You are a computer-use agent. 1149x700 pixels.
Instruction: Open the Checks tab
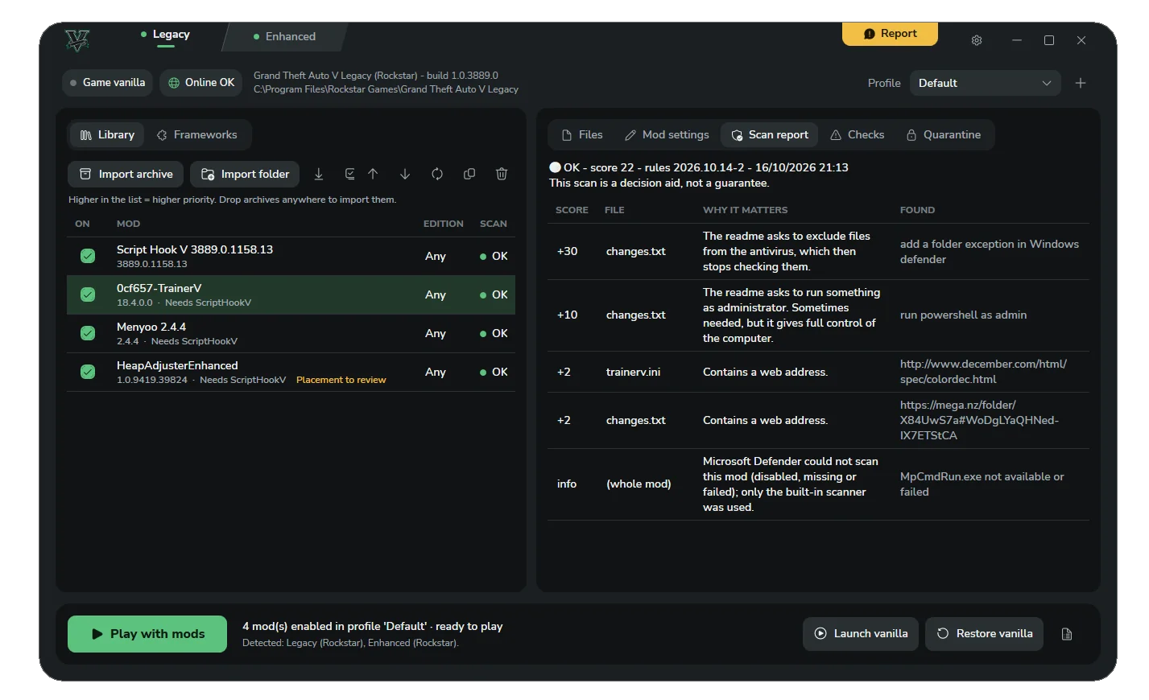coord(858,135)
